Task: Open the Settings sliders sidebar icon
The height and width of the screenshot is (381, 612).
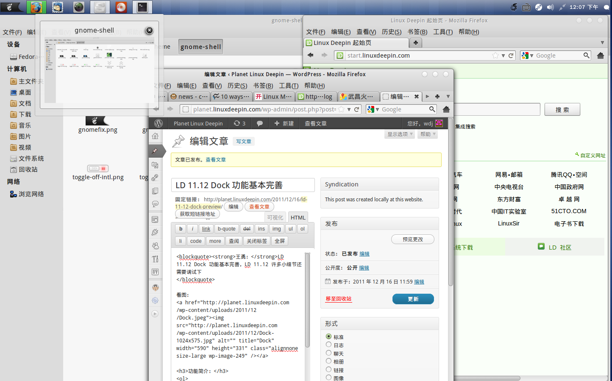Action: 155,272
